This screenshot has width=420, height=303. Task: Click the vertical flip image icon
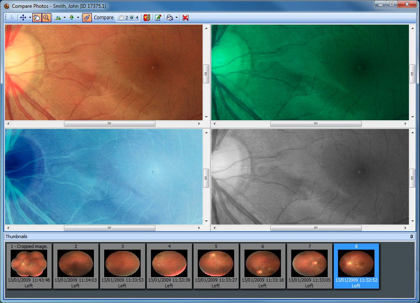tap(72, 18)
